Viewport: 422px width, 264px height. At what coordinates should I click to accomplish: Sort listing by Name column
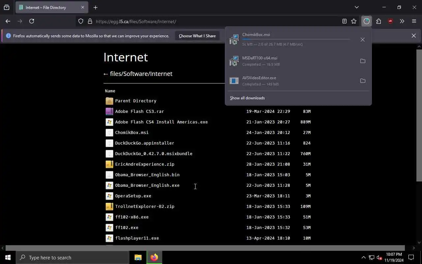[110, 91]
